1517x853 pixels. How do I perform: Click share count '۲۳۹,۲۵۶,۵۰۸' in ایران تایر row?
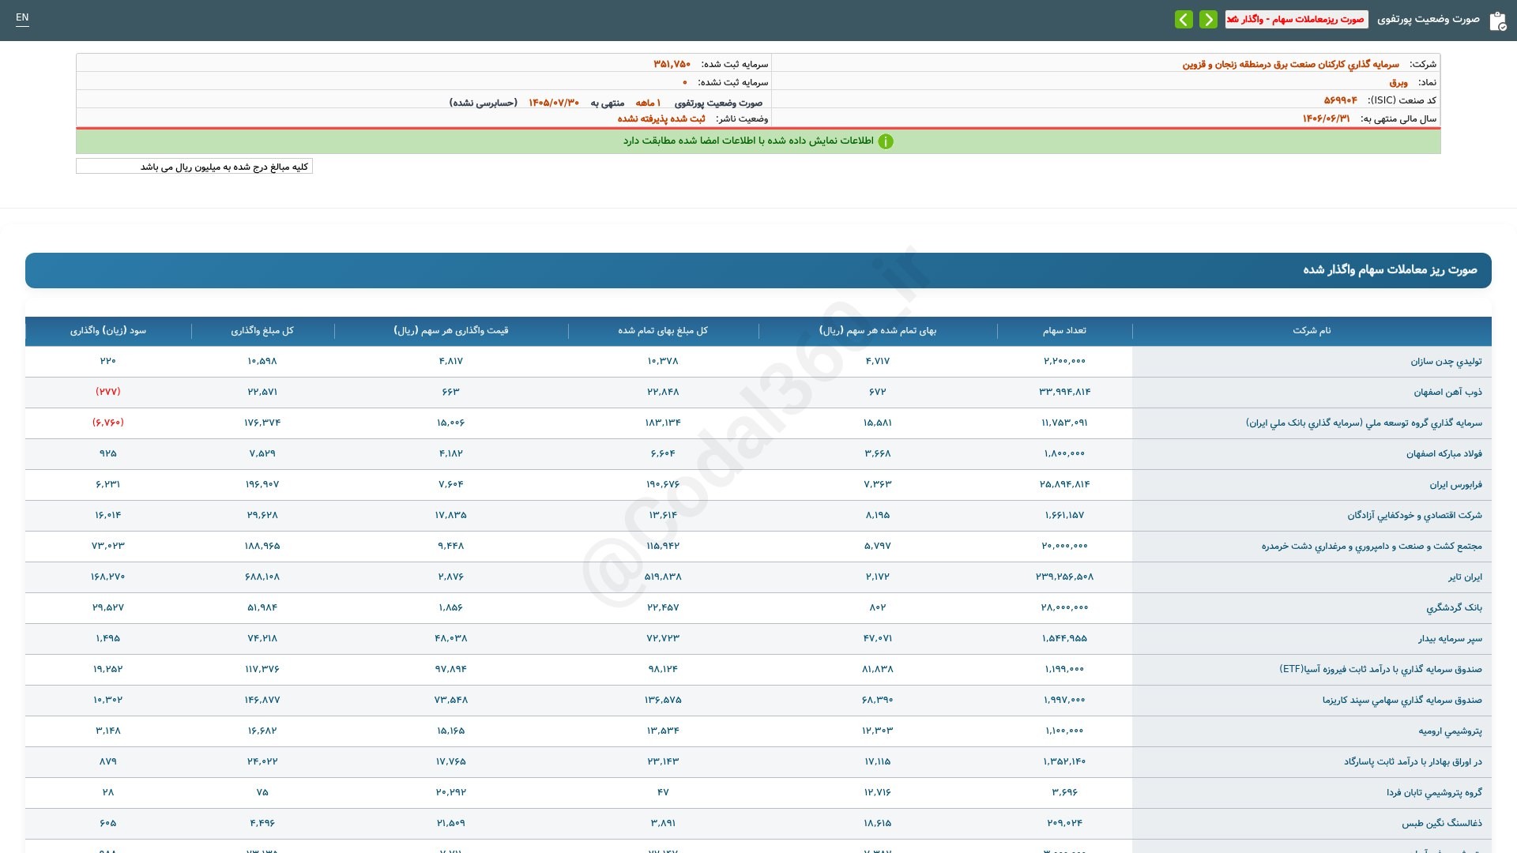pyautogui.click(x=1064, y=577)
